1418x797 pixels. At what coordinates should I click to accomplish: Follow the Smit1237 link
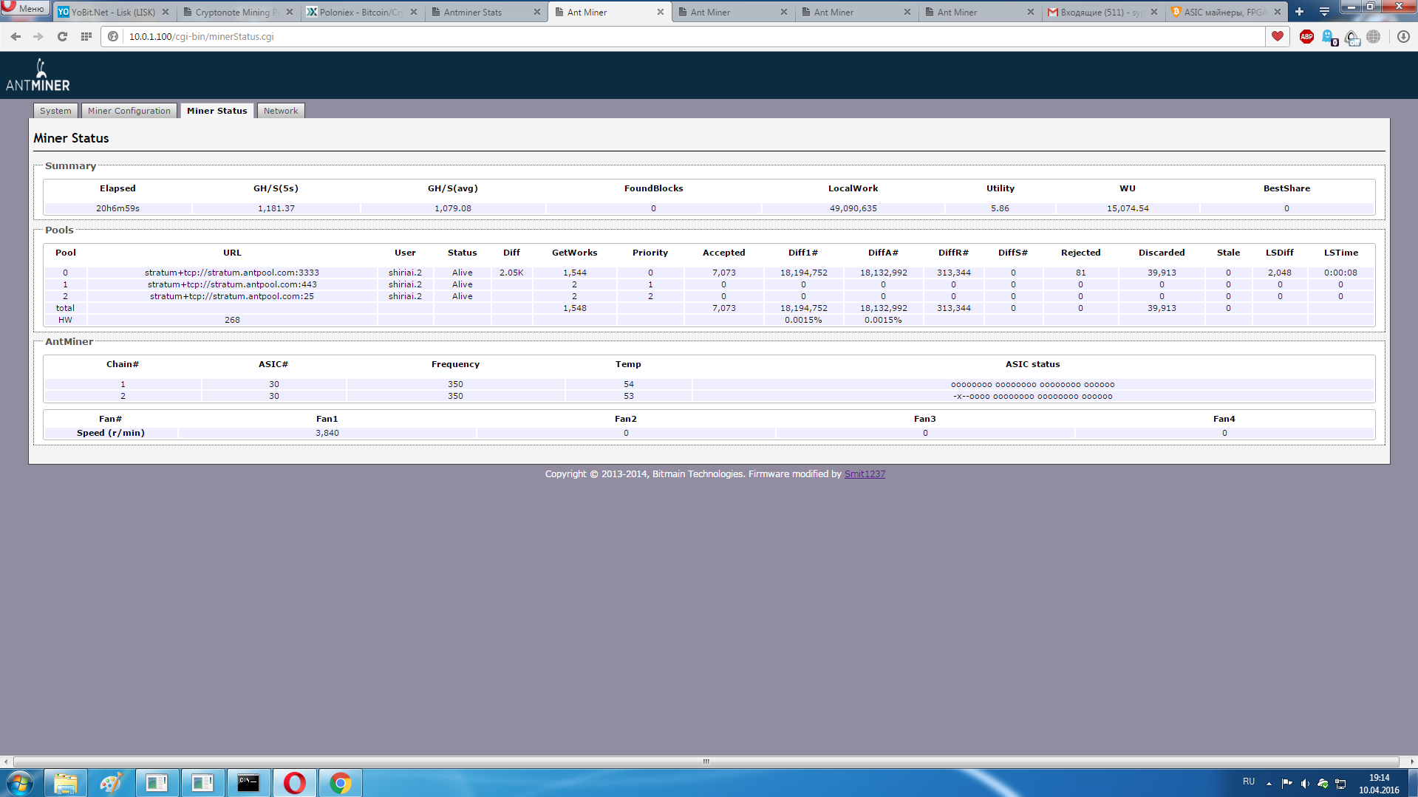point(865,474)
